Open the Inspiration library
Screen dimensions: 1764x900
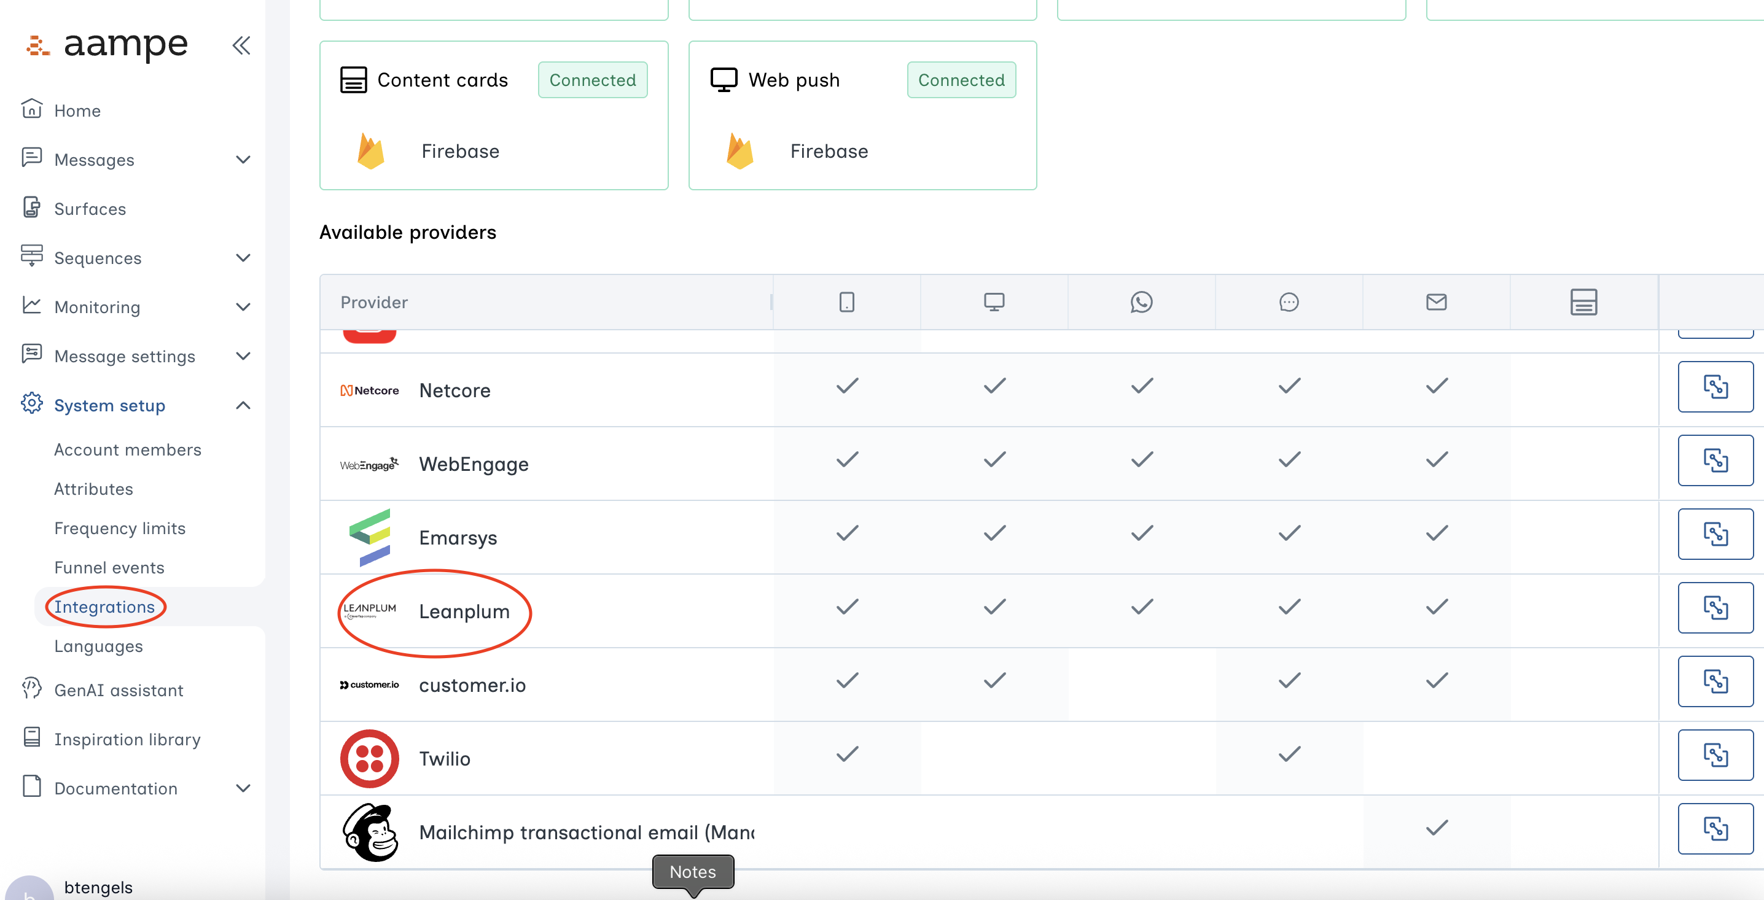point(127,739)
